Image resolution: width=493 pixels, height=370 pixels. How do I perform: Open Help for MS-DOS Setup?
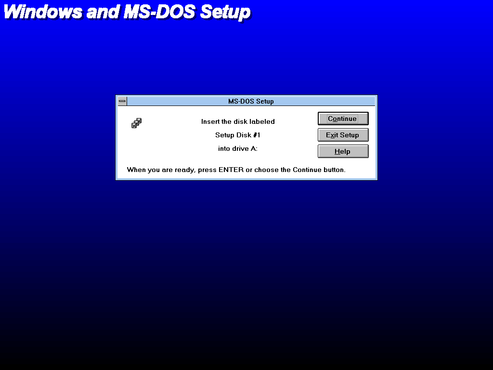pos(343,151)
